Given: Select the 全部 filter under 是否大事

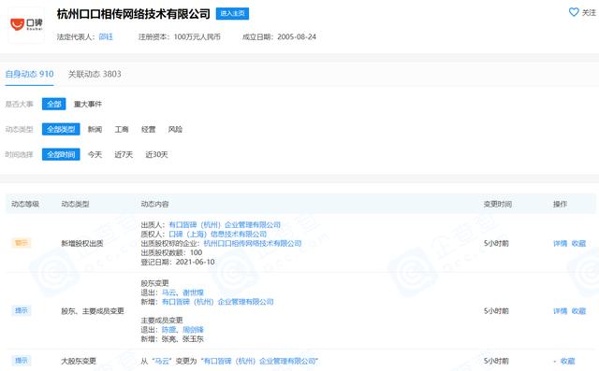Looking at the screenshot, I should coord(54,104).
